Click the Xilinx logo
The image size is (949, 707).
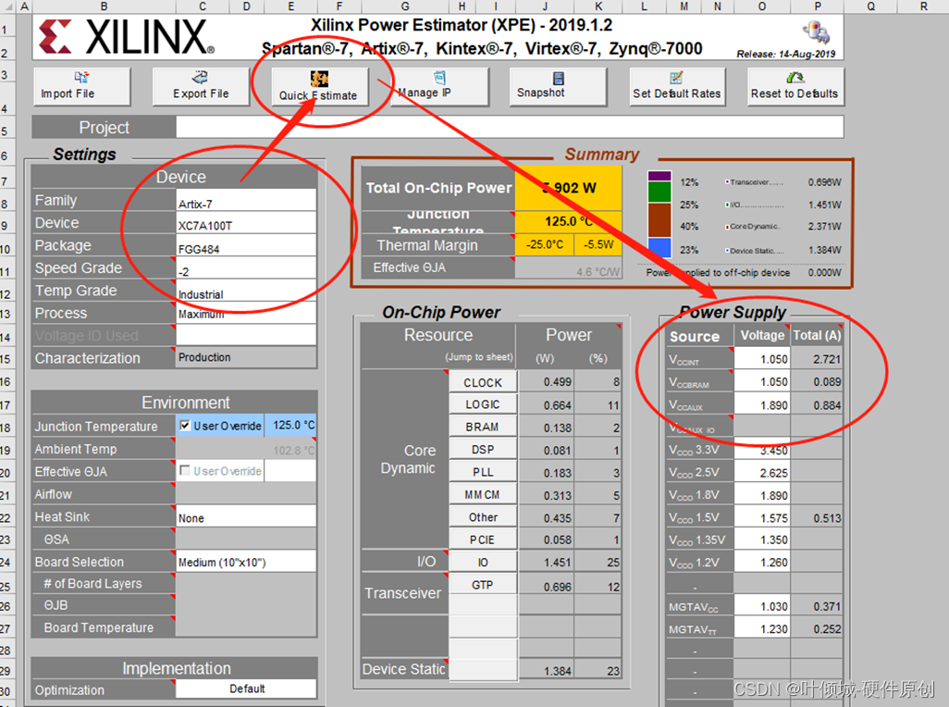pyautogui.click(x=127, y=37)
